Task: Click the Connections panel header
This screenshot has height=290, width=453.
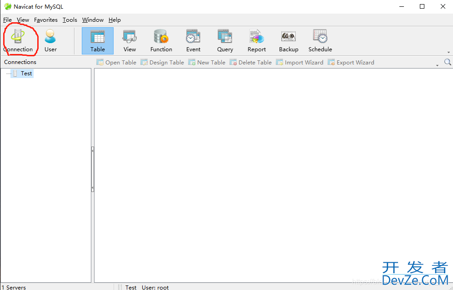Action: coord(20,62)
